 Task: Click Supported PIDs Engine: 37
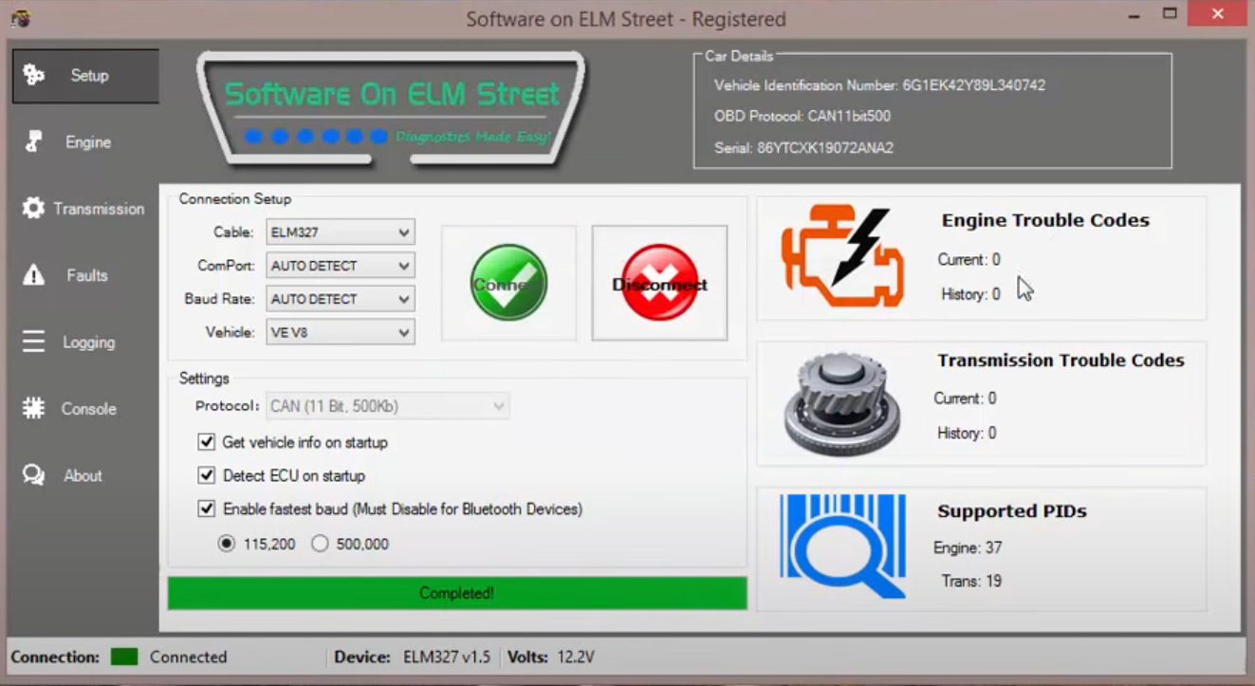coord(968,547)
